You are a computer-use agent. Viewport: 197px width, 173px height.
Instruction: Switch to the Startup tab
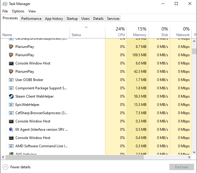coord(72,19)
